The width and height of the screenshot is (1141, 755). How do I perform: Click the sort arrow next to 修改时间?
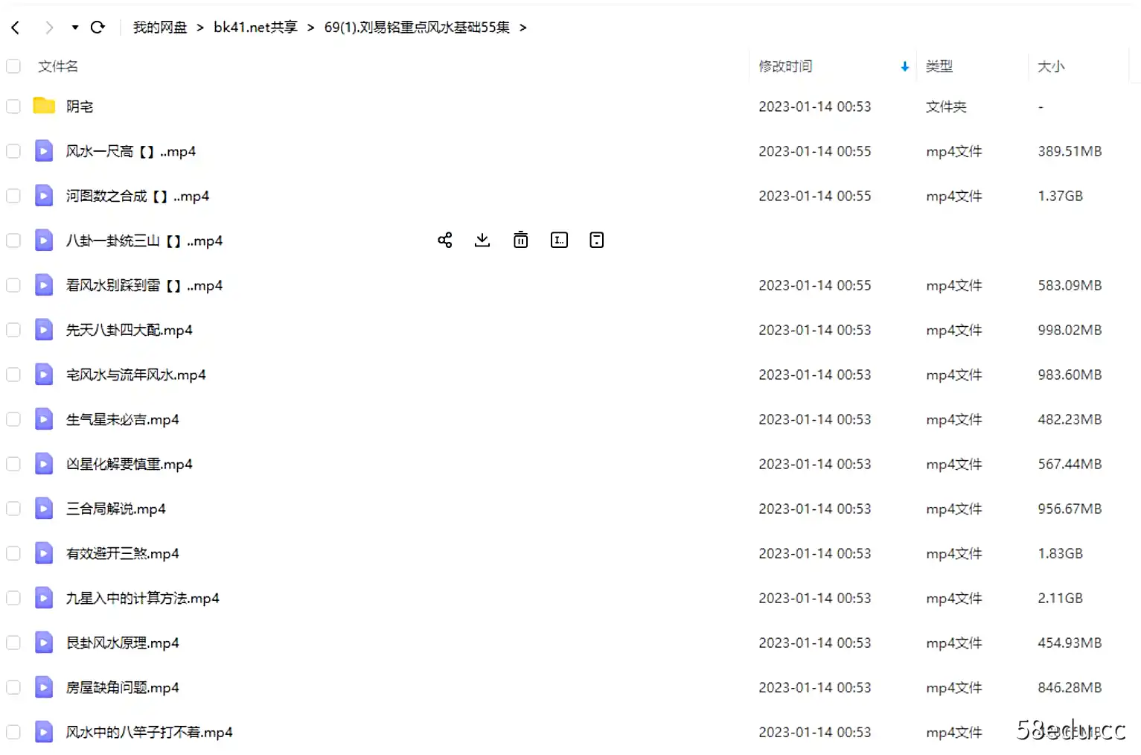(x=904, y=66)
